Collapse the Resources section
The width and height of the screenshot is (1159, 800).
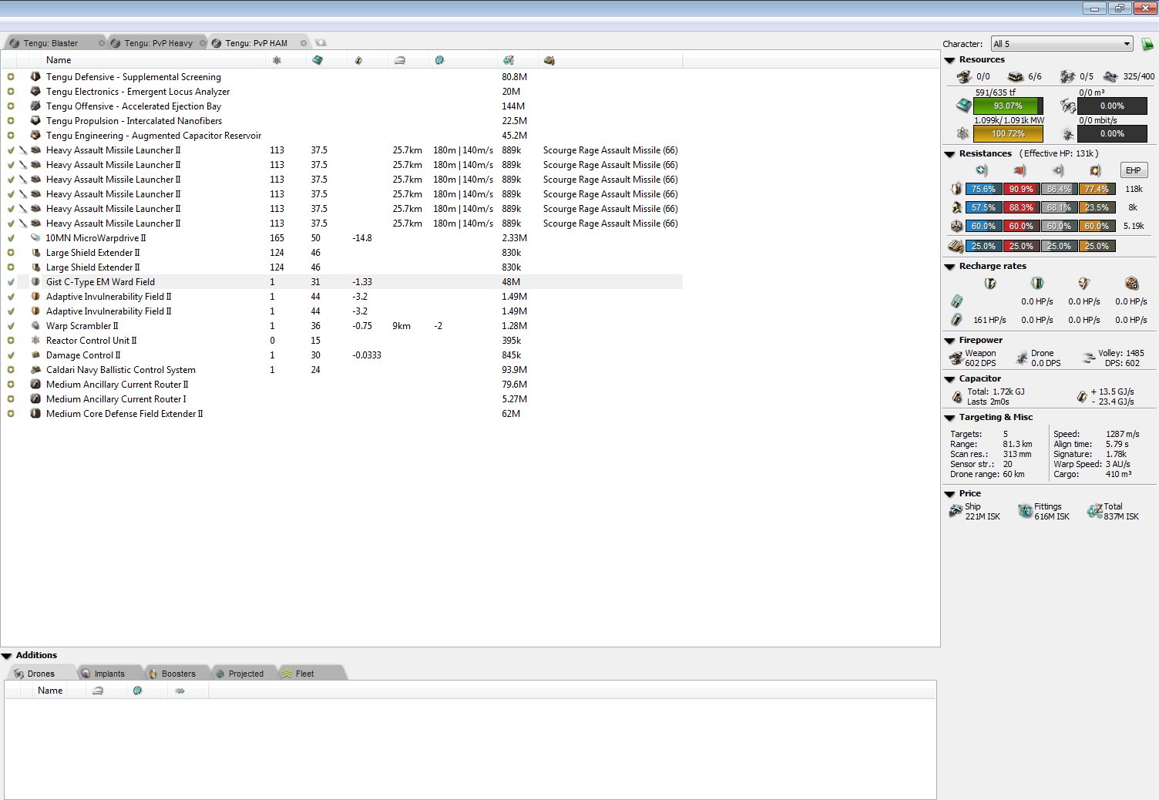pyautogui.click(x=949, y=60)
